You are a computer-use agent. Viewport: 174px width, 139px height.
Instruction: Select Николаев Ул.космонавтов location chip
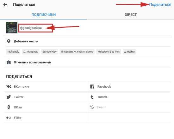click(x=77, y=52)
